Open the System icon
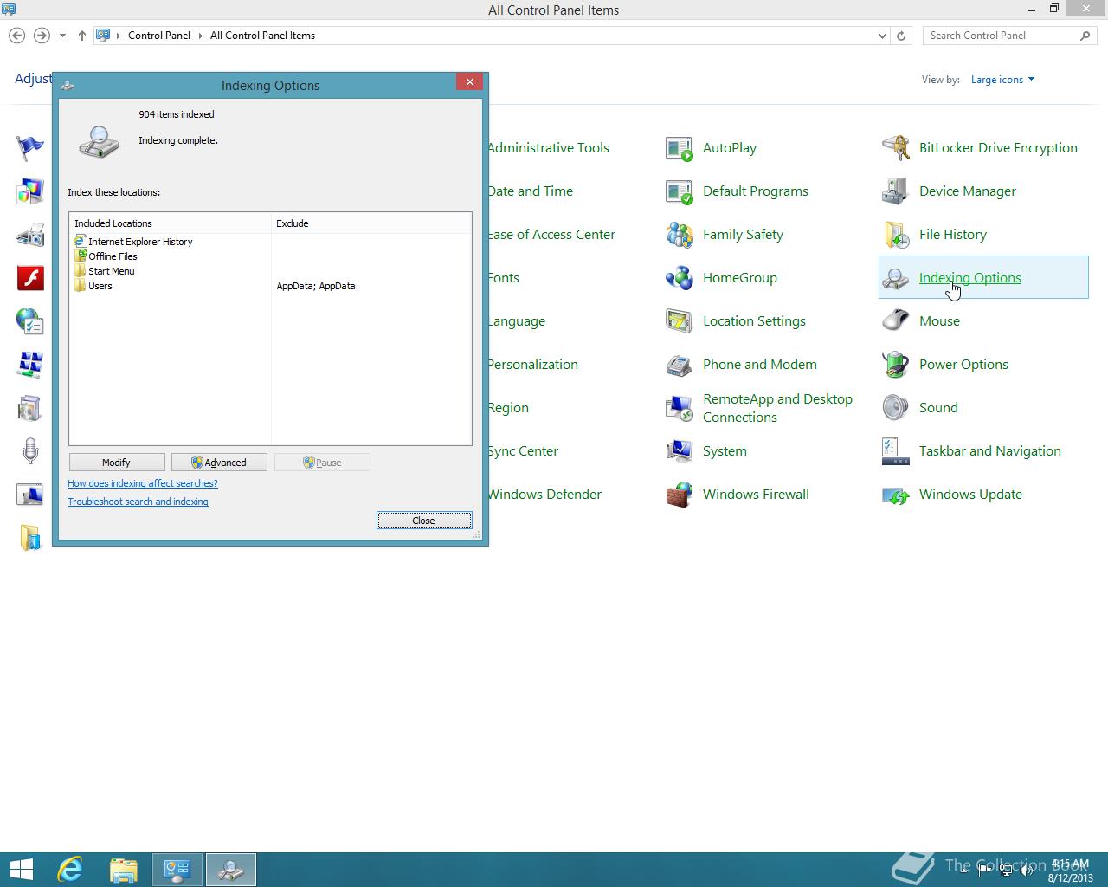 [x=680, y=451]
